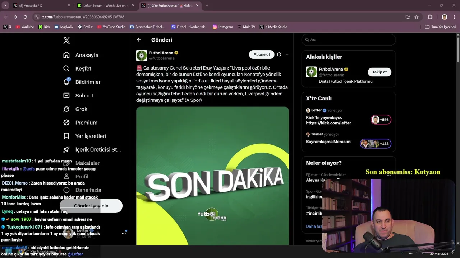Open Multi TV bookmark

pyautogui.click(x=247, y=27)
